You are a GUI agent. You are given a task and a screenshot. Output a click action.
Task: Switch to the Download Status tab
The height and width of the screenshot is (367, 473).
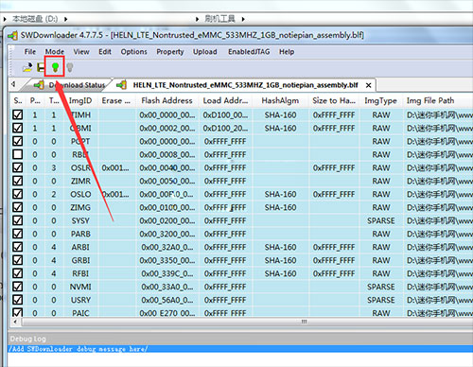pyautogui.click(x=77, y=85)
